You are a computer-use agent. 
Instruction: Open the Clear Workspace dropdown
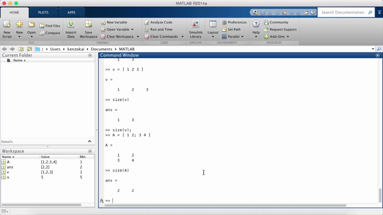pos(137,37)
